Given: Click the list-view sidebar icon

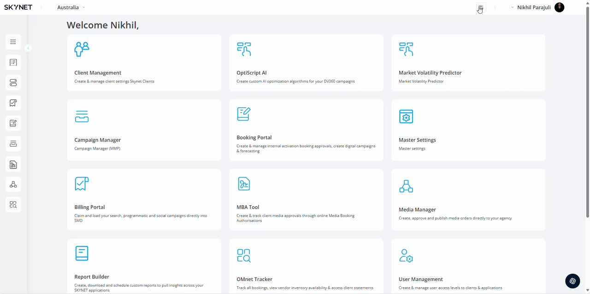Looking at the screenshot, I should [13, 62].
